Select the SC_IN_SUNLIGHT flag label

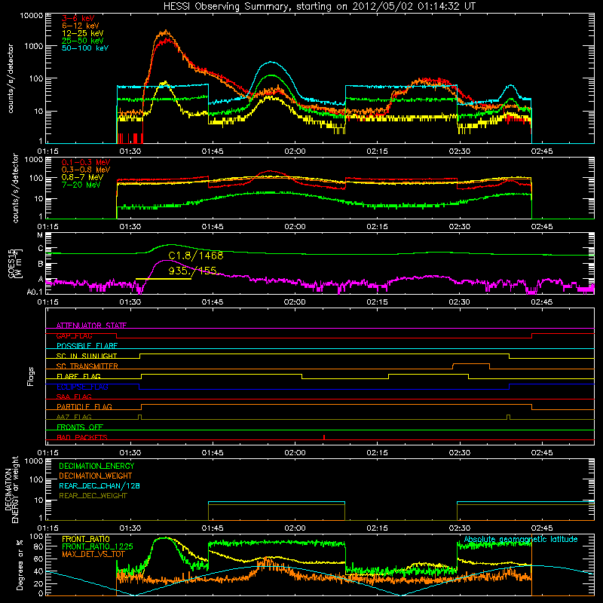click(87, 356)
